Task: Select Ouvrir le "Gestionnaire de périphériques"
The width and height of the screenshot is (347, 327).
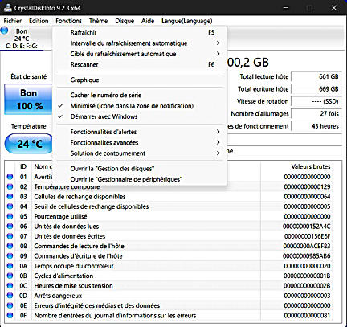Action: pyautogui.click(x=140, y=179)
